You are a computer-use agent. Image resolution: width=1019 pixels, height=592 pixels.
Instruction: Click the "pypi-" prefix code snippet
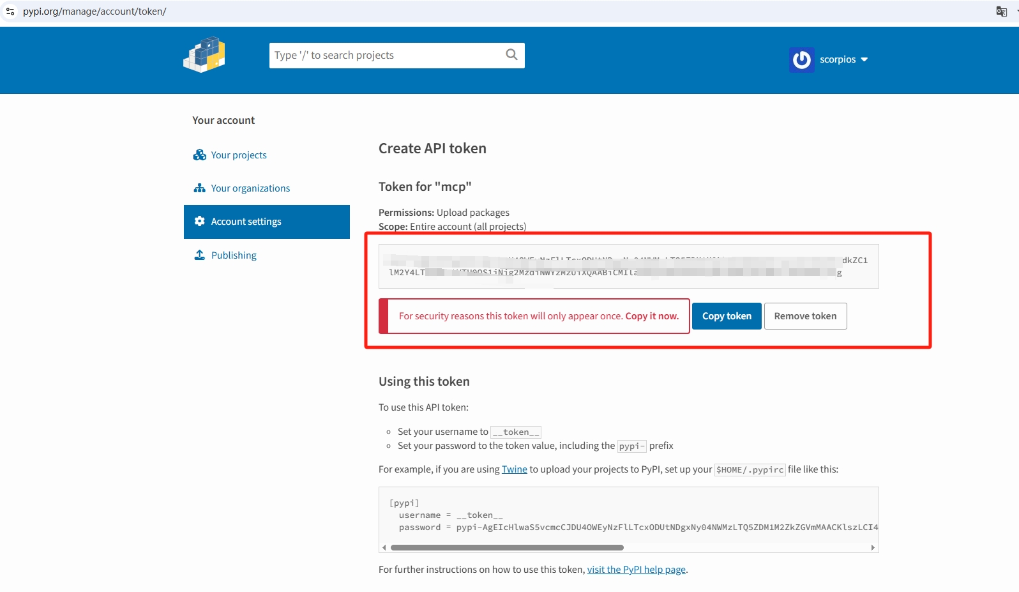pos(632,446)
